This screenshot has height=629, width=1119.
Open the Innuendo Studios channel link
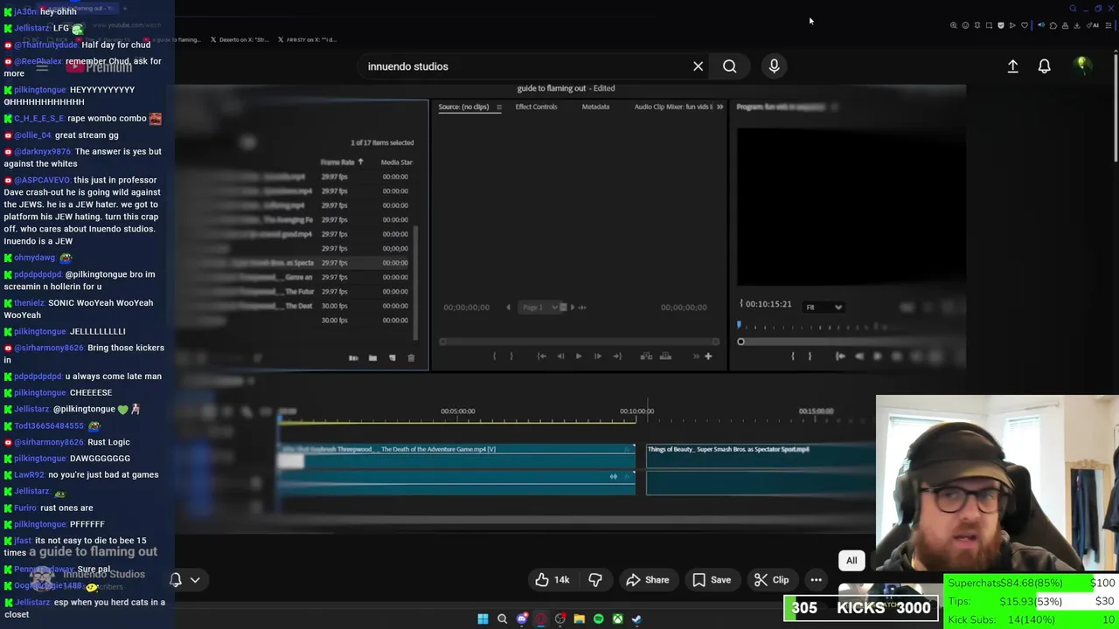[x=104, y=574]
